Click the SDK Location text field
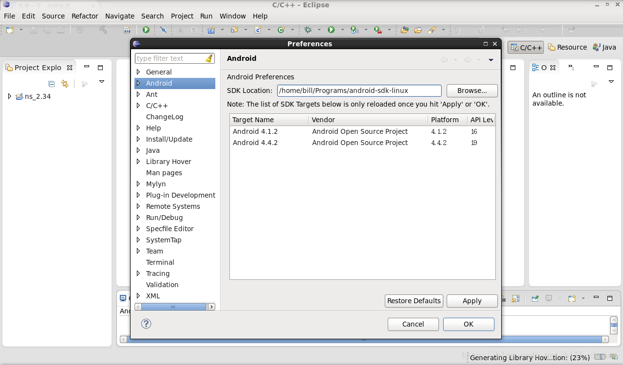Screen dimensions: 623x365 pos(359,91)
